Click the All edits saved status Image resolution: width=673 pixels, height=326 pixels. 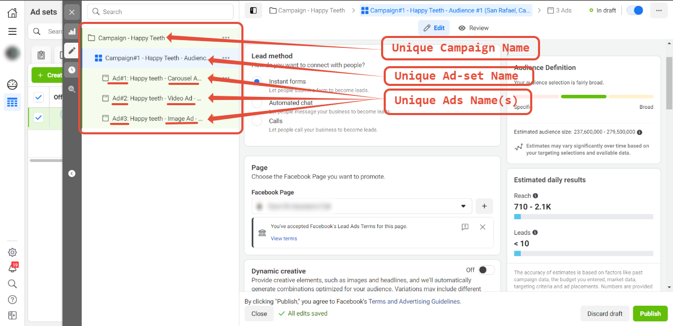pyautogui.click(x=303, y=314)
